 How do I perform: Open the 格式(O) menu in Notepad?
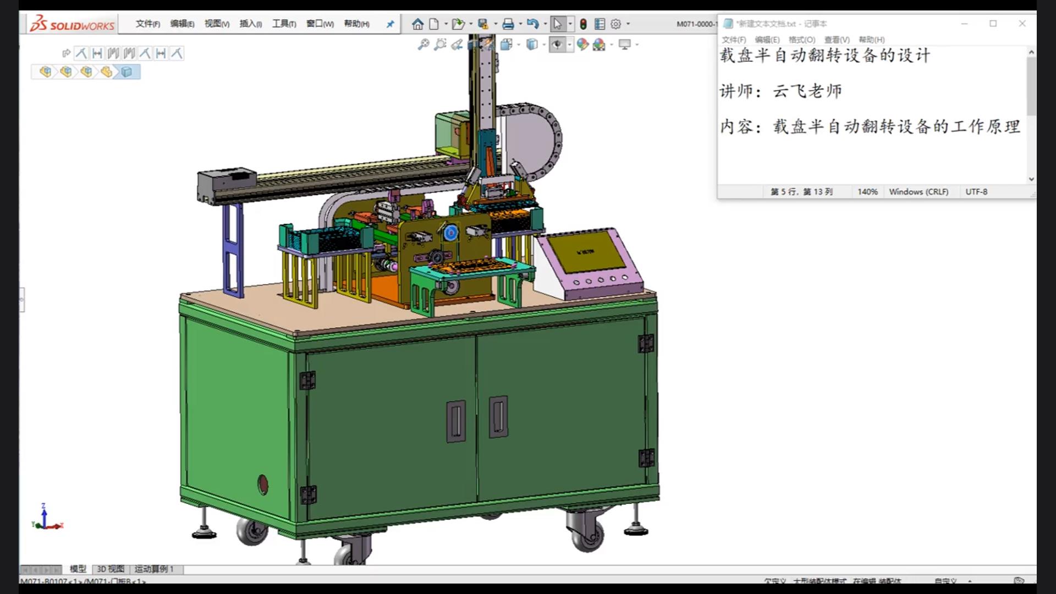point(801,40)
